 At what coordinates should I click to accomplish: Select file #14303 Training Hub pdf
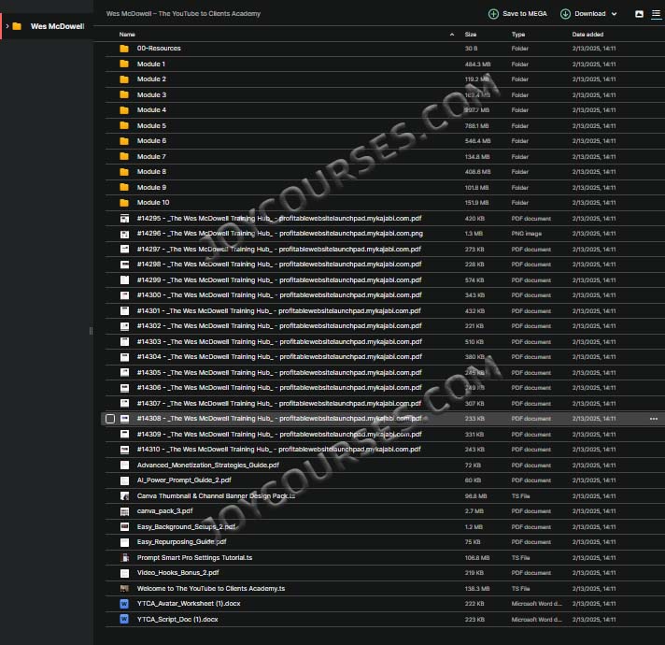pyautogui.click(x=279, y=342)
